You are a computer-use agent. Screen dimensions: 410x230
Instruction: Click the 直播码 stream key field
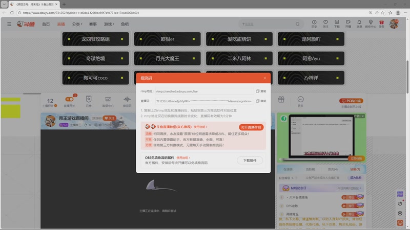pos(204,101)
